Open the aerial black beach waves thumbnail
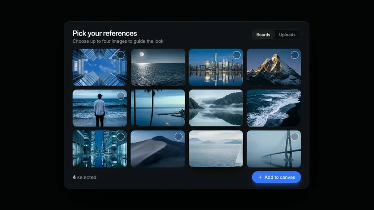Image resolution: width=374 pixels, height=210 pixels. 274,108
